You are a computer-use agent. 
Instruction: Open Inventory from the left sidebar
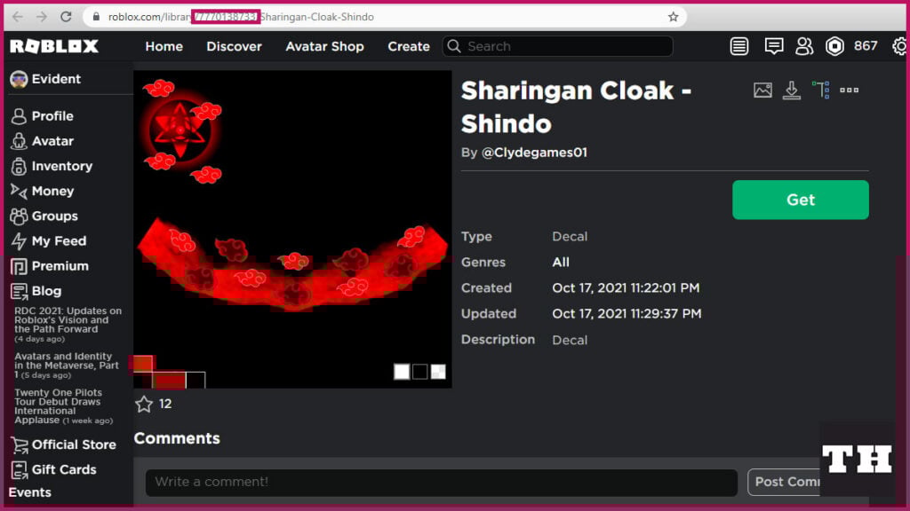[x=61, y=166]
